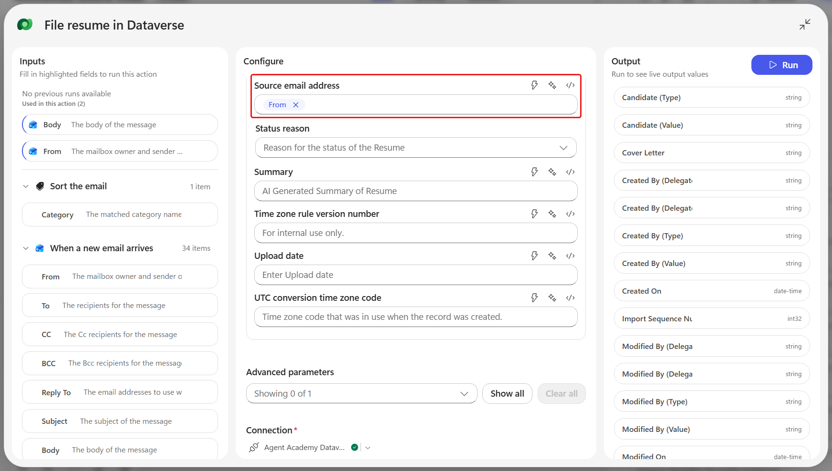Collapse the When a new email arrives group
The image size is (832, 471).
[x=26, y=248]
